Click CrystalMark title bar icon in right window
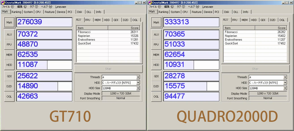 [150, 2]
